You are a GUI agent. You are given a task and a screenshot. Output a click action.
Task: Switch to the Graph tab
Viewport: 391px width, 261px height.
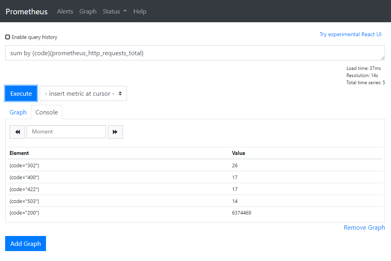click(18, 112)
